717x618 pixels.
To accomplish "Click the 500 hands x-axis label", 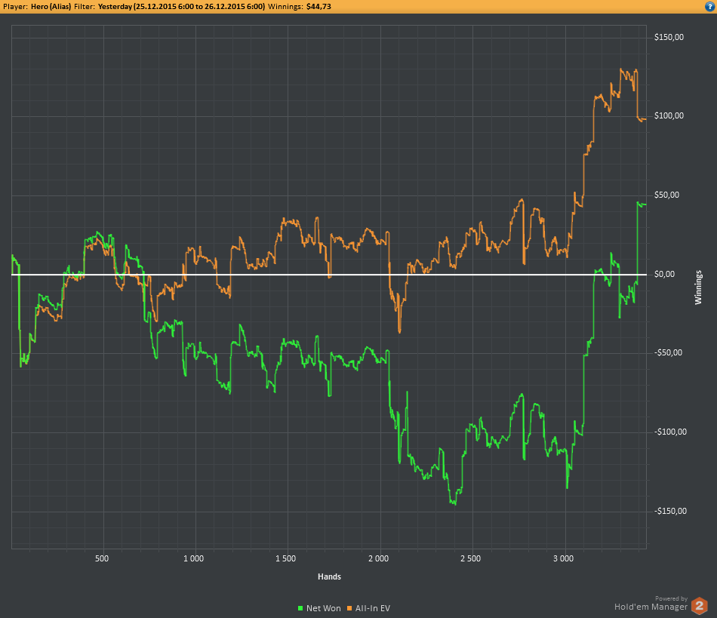I will [x=102, y=558].
